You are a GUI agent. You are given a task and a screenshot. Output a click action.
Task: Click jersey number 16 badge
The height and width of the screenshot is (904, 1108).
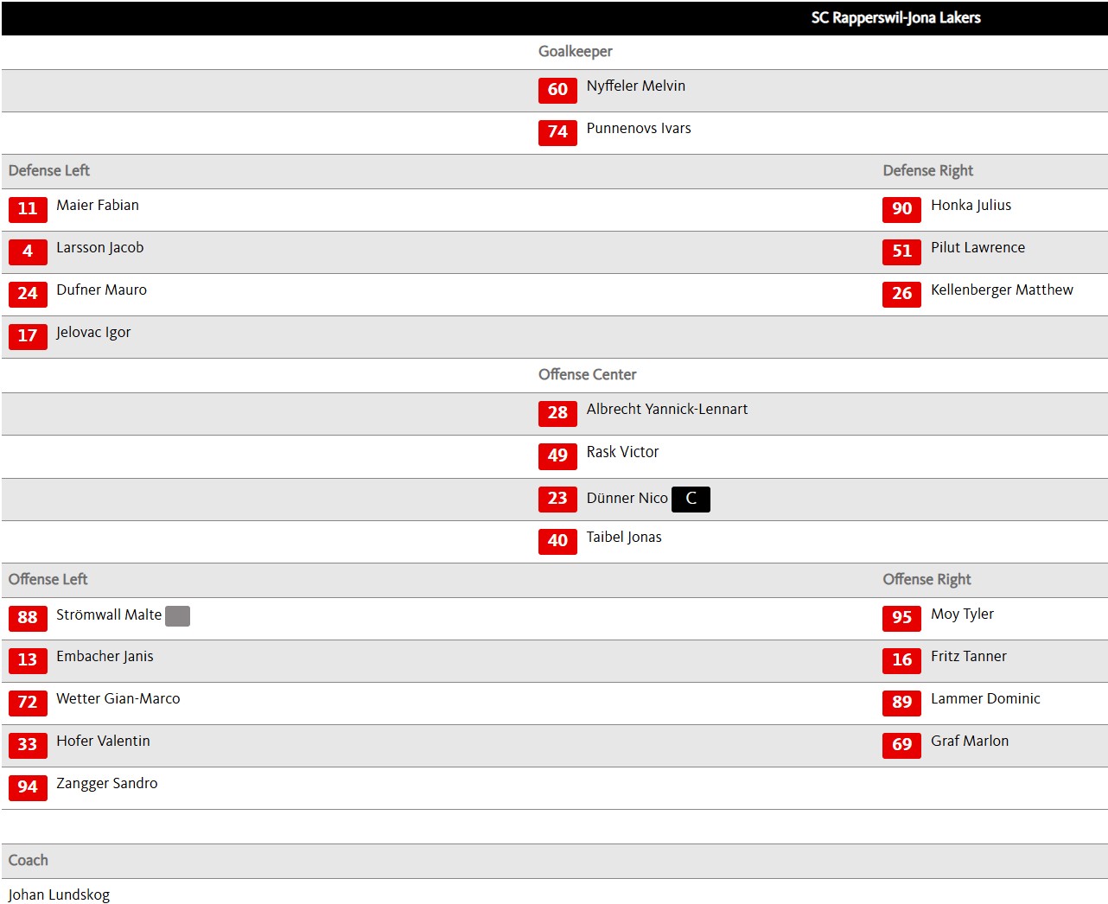[x=901, y=660]
